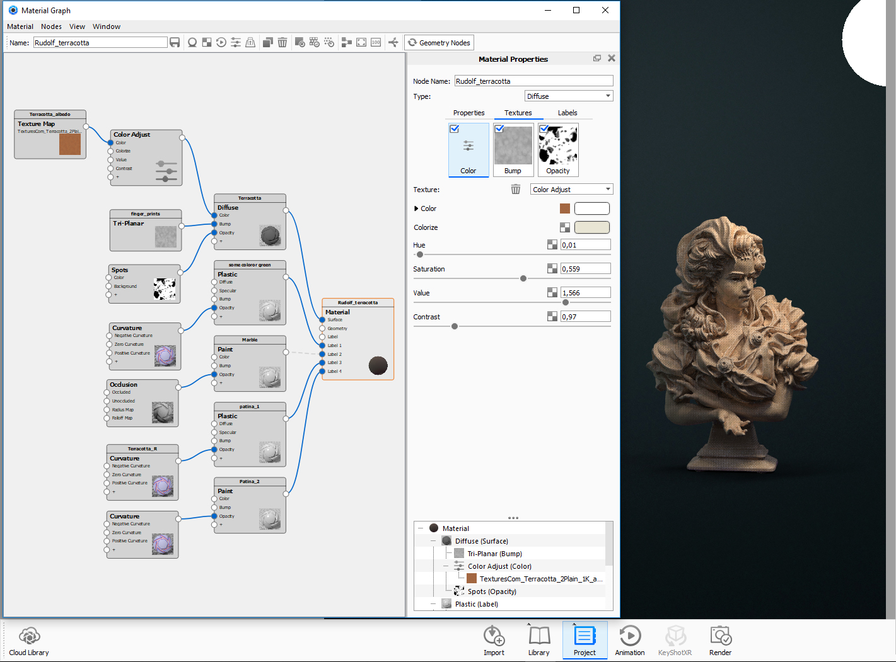896x662 pixels.
Task: Click the Saturation slider handle
Action: coord(523,278)
